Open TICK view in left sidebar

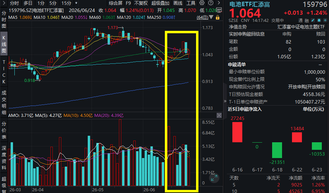click(x=4, y=71)
